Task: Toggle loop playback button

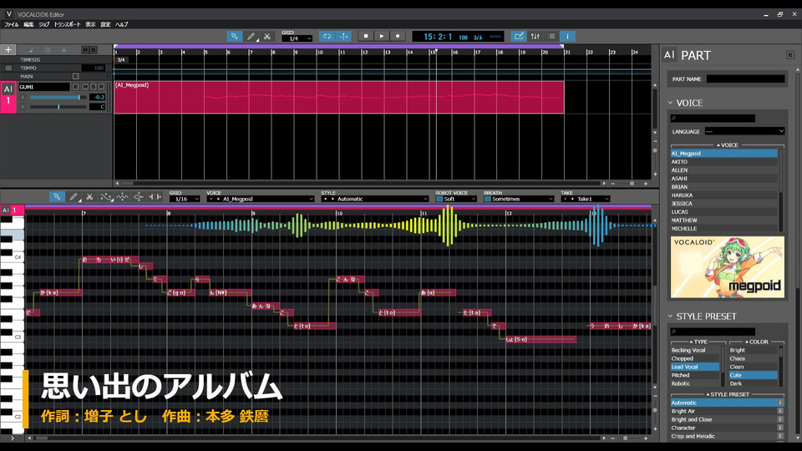Action: point(327,36)
